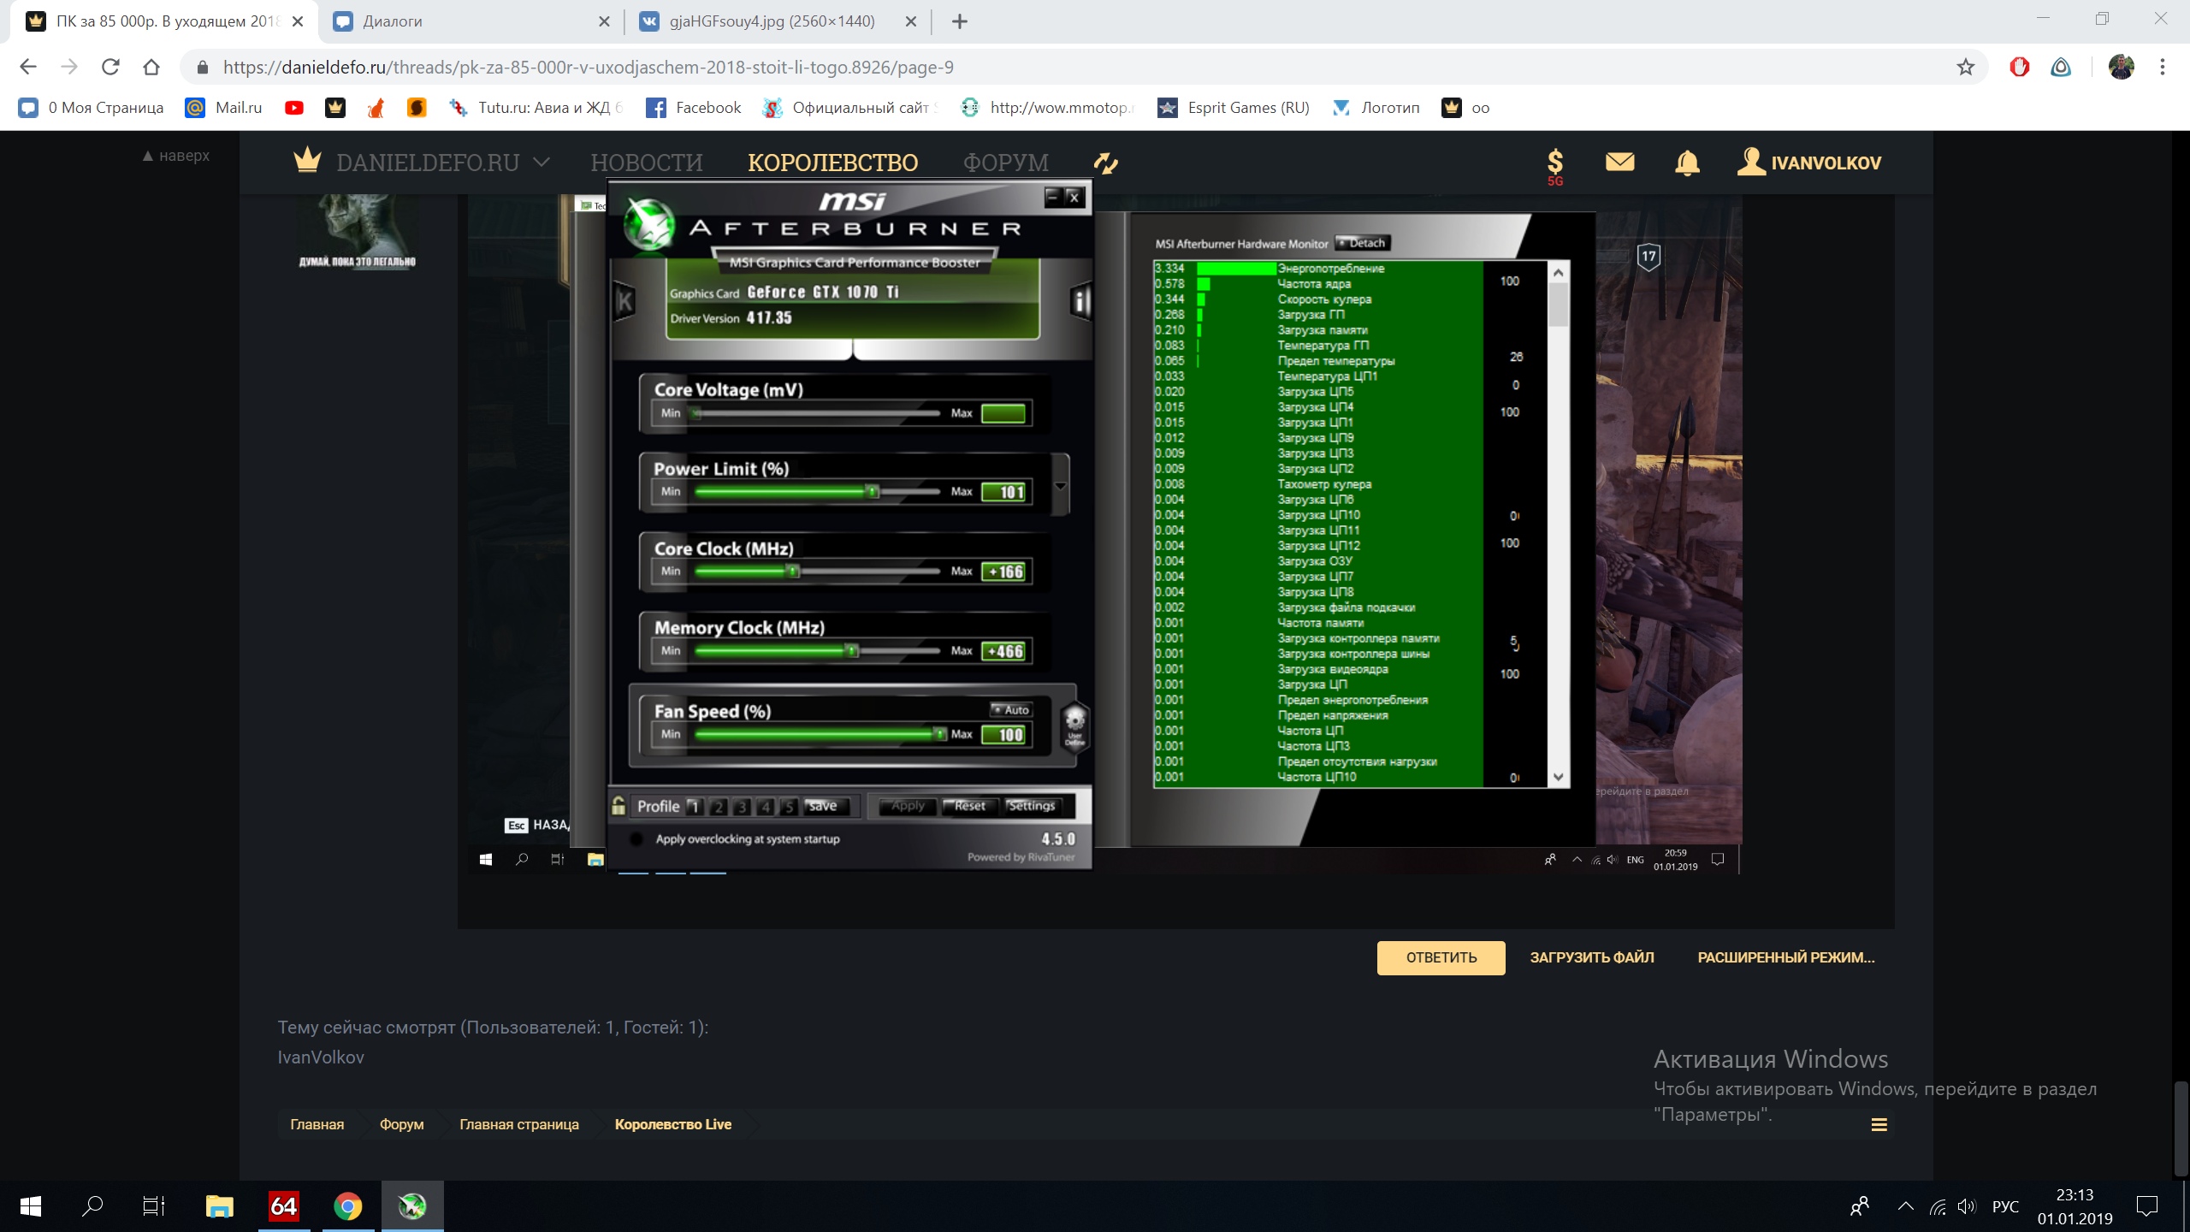
Task: Open Afterburner info panel via the i button
Action: point(1081,301)
